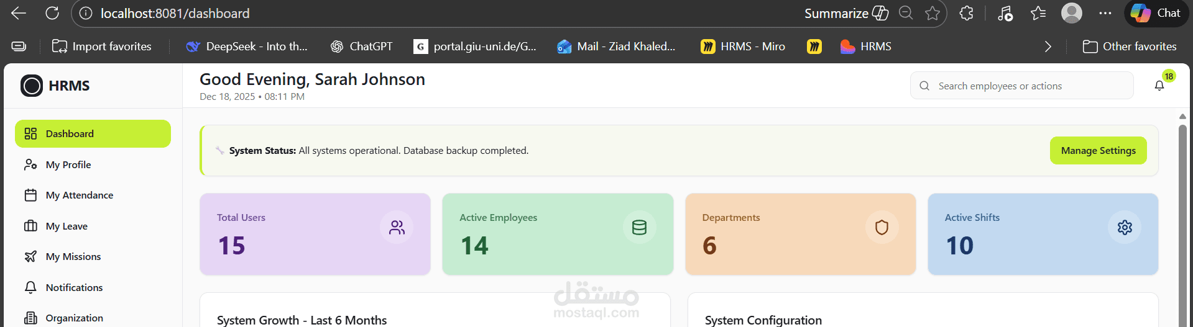1193x327 pixels.
Task: Open Mail - Ziad Khaled bookmark
Action: click(617, 47)
